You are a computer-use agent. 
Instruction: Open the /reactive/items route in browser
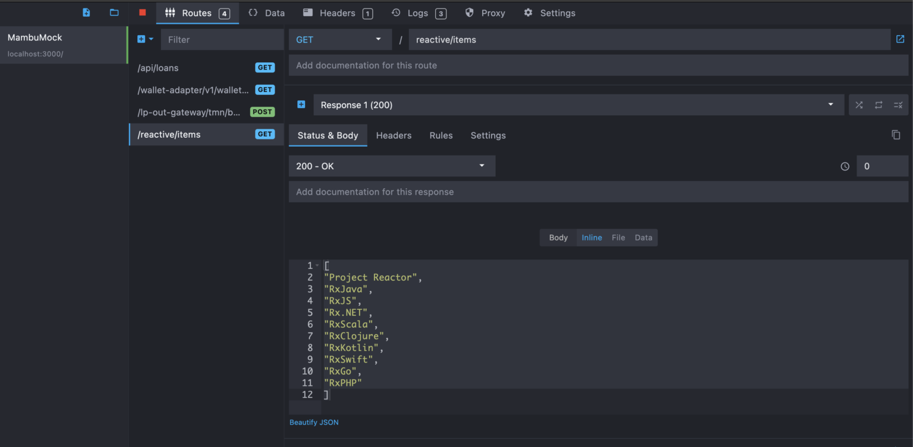click(900, 39)
